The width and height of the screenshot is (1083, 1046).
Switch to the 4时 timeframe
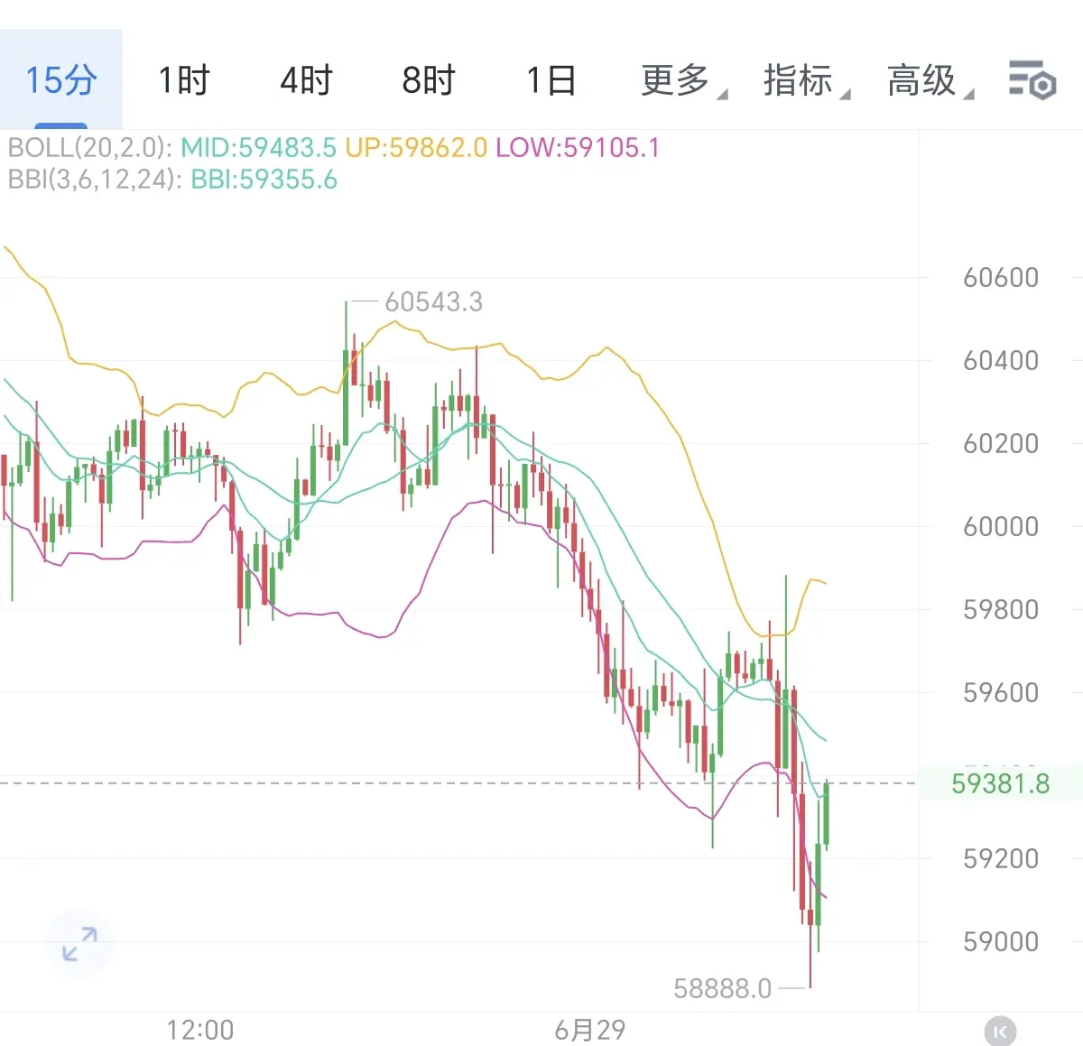click(x=306, y=80)
